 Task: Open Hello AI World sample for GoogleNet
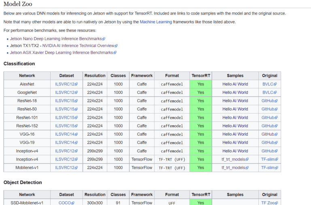pyautogui.click(x=235, y=93)
